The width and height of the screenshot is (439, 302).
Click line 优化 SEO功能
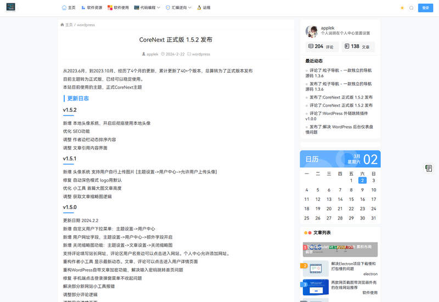click(x=76, y=131)
